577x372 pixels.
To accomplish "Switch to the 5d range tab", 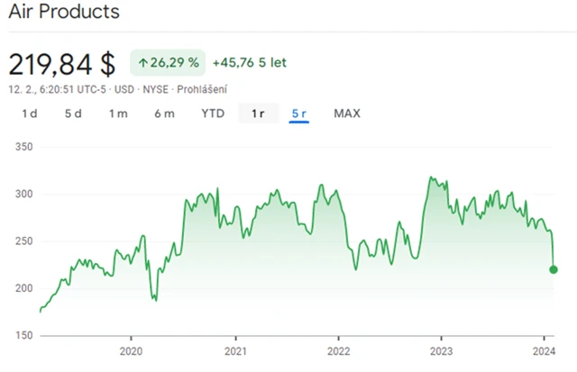I will [73, 113].
